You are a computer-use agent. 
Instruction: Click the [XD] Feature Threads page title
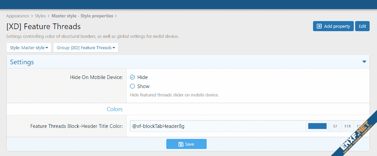point(43,26)
